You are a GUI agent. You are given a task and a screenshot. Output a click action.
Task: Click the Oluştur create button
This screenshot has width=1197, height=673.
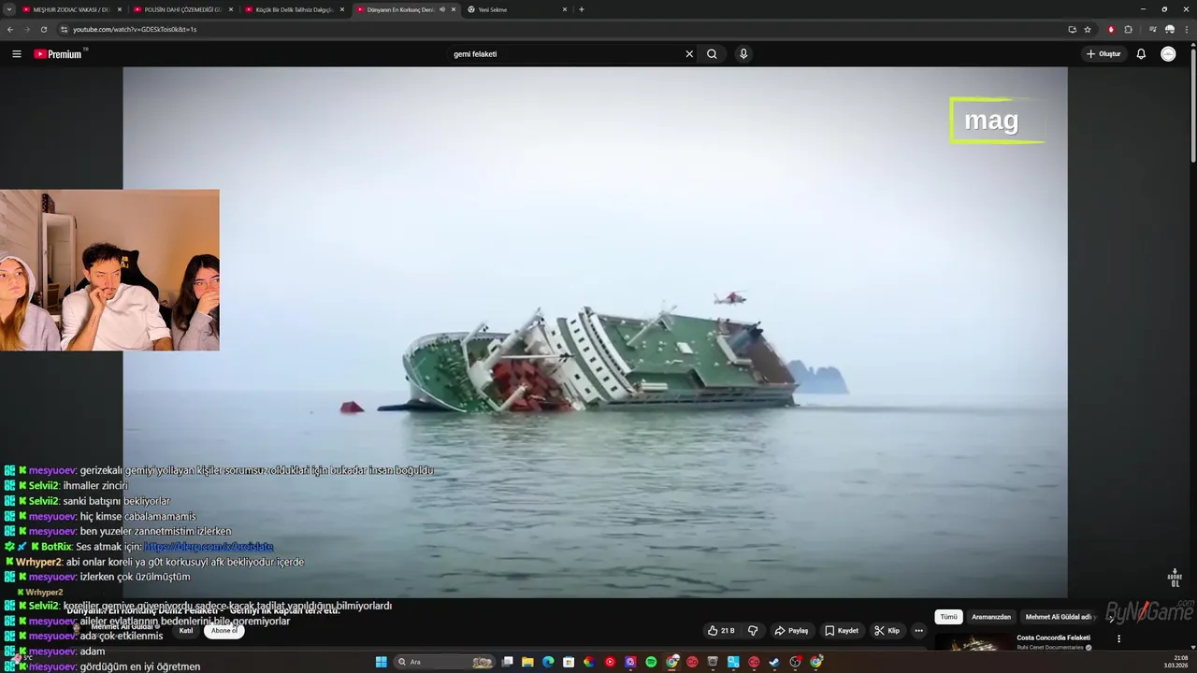(1103, 54)
